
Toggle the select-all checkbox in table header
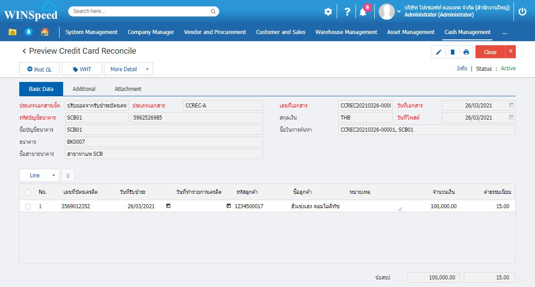28,192
